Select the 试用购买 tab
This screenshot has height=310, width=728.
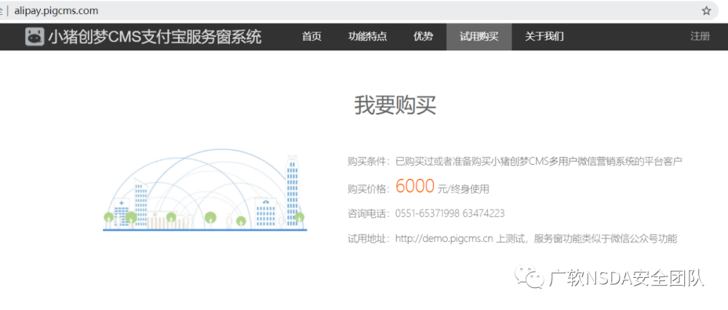click(479, 36)
